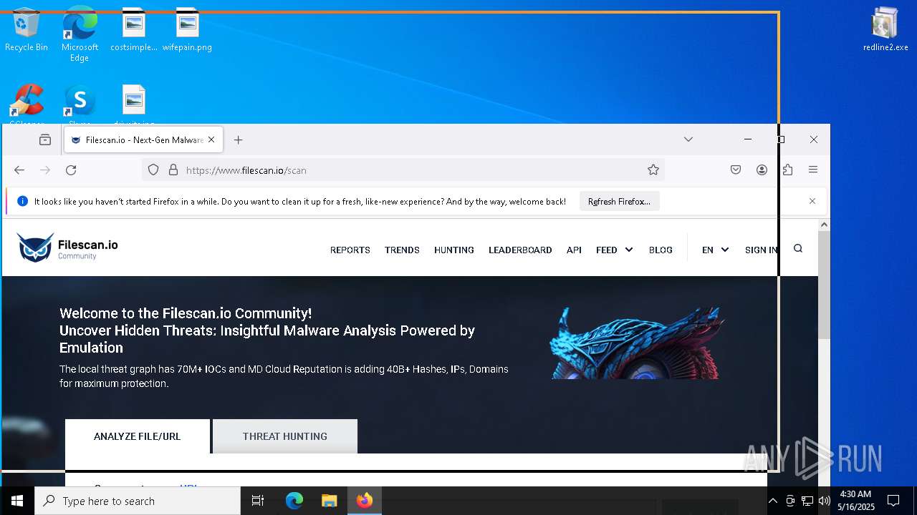Open Recycle Bin desktop icon
The height and width of the screenshot is (515, 917).
coord(26,30)
